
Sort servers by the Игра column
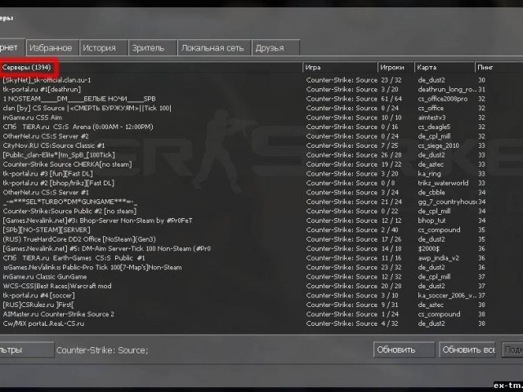340,67
